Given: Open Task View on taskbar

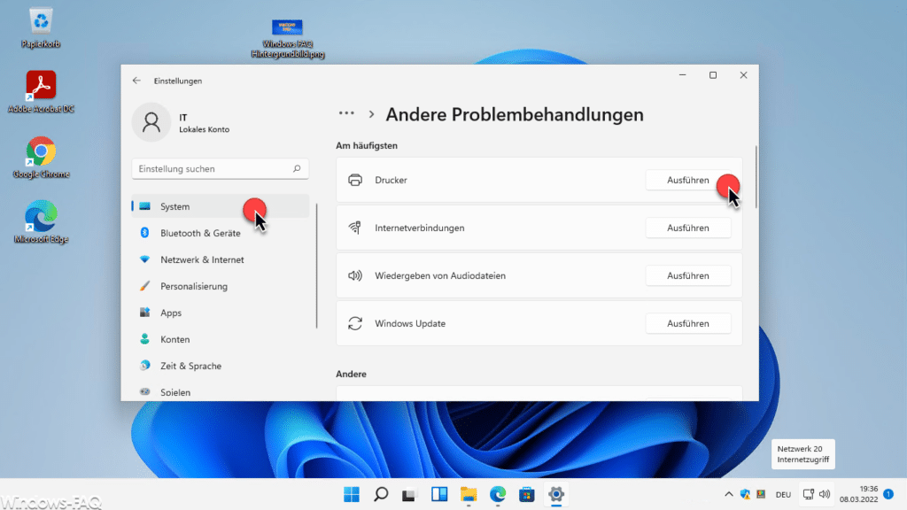Looking at the screenshot, I should (409, 494).
